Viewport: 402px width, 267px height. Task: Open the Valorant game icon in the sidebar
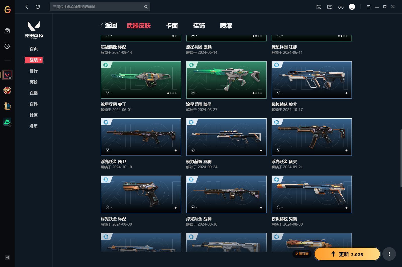[7, 75]
